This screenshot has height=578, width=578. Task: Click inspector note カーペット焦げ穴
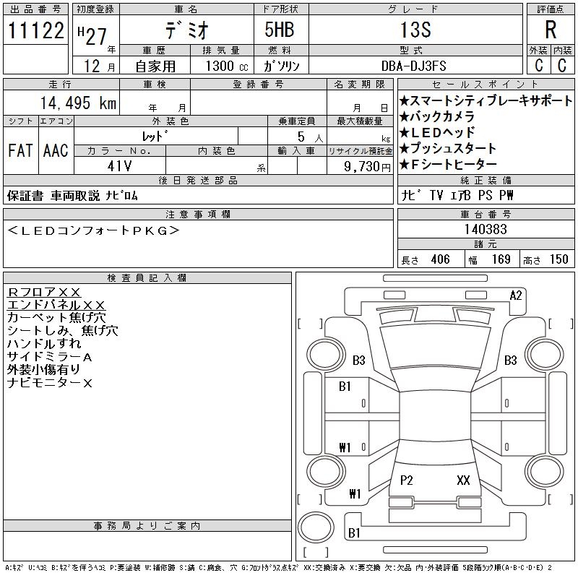pyautogui.click(x=56, y=318)
